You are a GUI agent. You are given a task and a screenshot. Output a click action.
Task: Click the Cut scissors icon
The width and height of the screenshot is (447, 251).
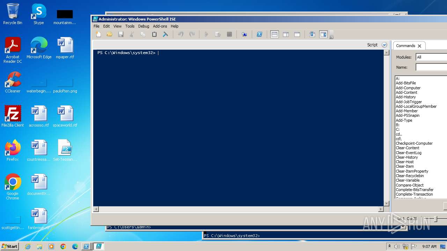(x=132, y=34)
